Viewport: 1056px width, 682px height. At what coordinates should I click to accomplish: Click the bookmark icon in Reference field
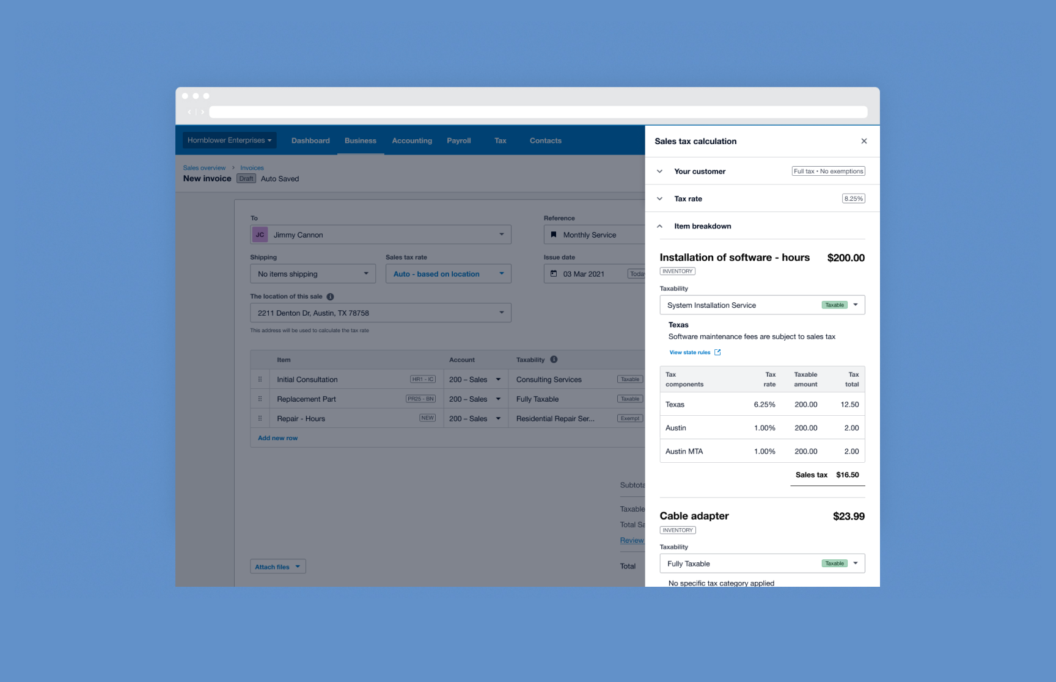click(x=554, y=234)
